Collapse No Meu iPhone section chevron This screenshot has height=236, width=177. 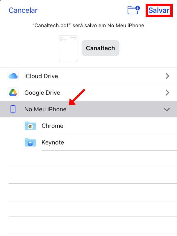click(x=167, y=109)
